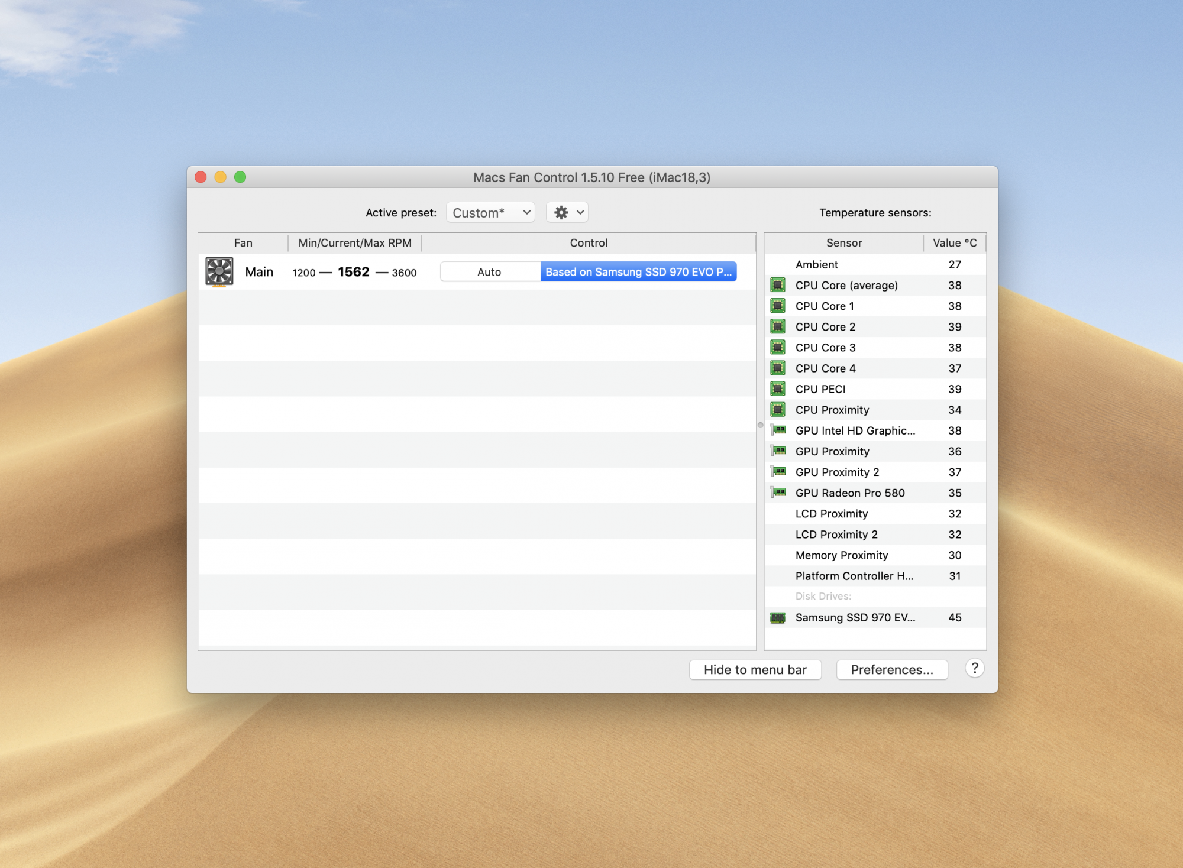Click the Sensor column header
This screenshot has width=1183, height=868.
pyautogui.click(x=843, y=243)
